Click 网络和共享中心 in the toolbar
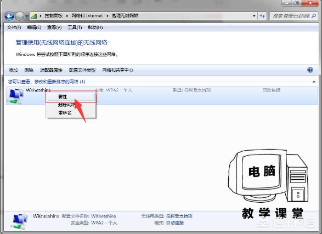The image size is (322, 234). coord(118,70)
